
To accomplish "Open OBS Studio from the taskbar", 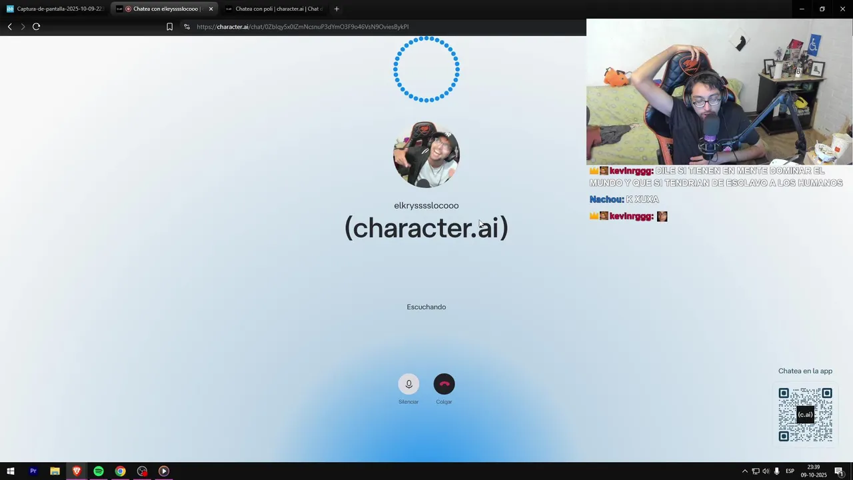I will [142, 471].
